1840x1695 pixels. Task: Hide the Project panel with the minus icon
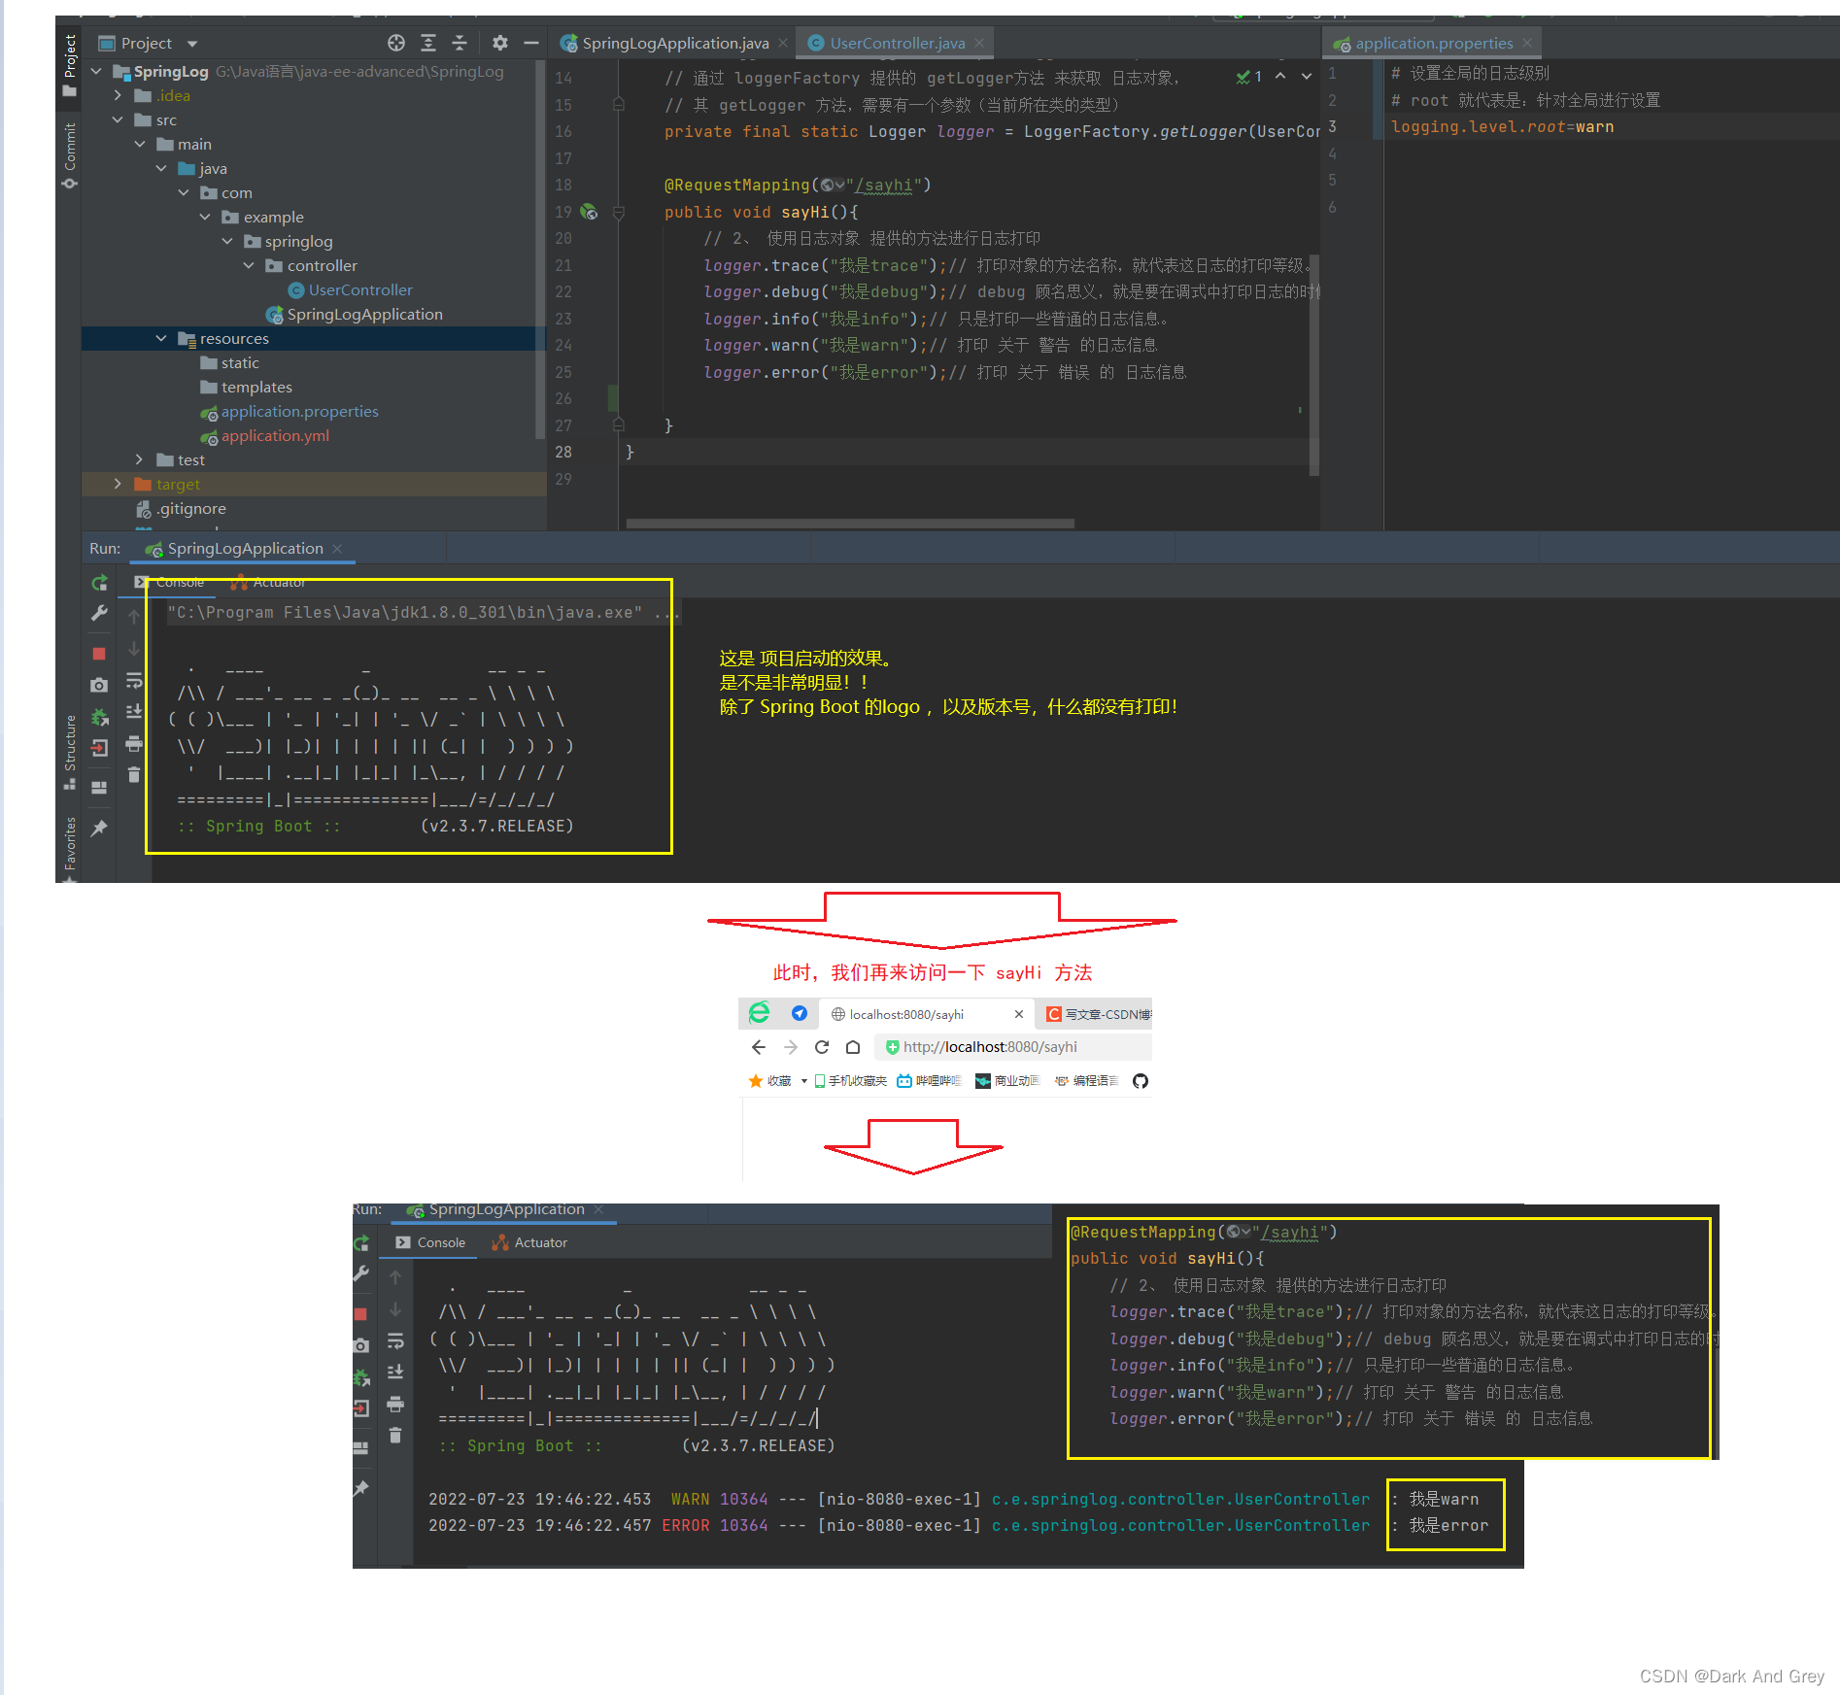tap(530, 43)
